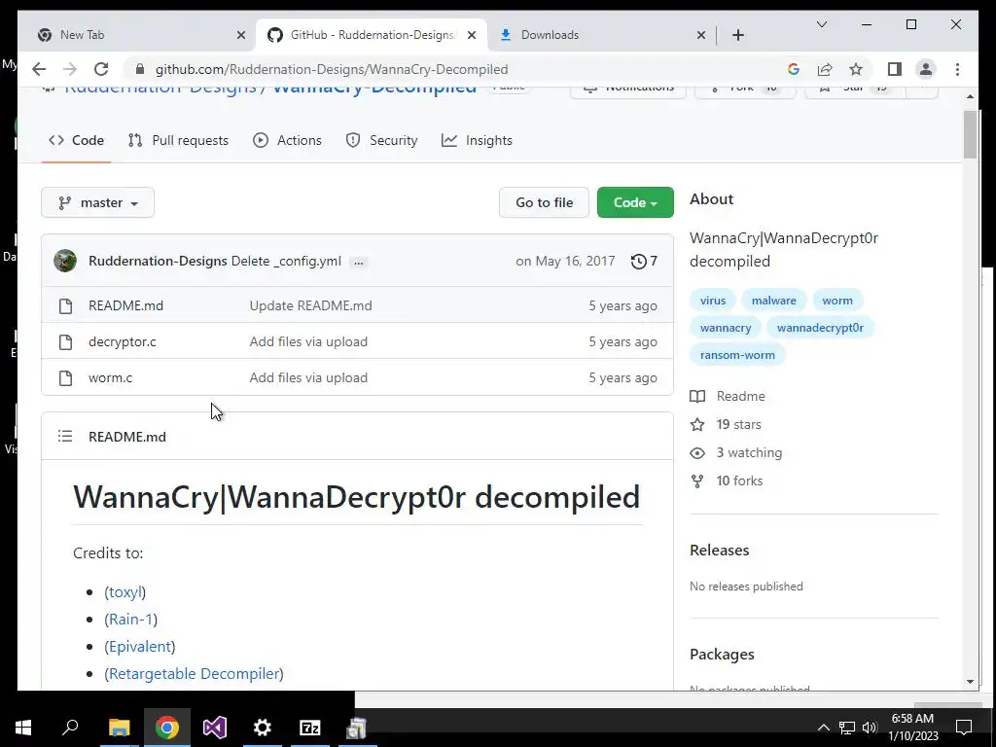The width and height of the screenshot is (996, 747).
Task: Open the Insights tab
Action: 477,140
